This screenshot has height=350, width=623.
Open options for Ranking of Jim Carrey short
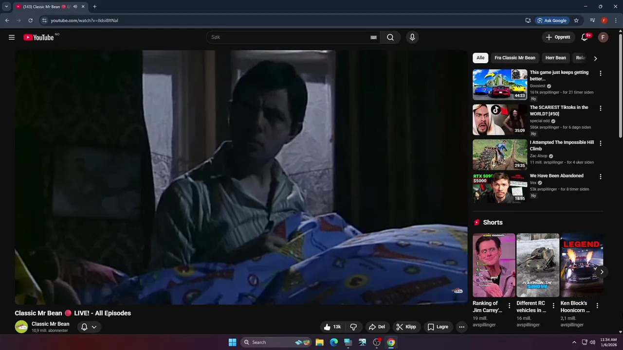(510, 306)
